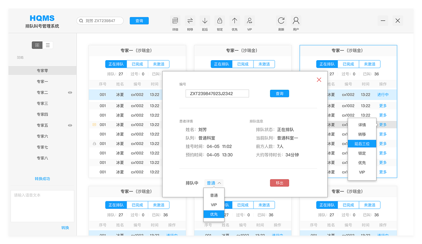Screen dimensions: 422x244
Task: Select the 延后 postpone toolbar icon
Action: (x=205, y=20)
